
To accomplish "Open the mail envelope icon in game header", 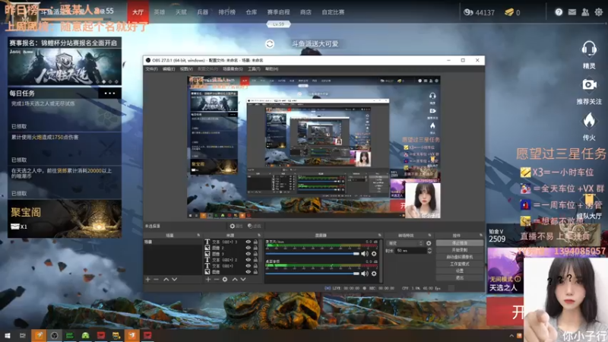I will coord(572,12).
